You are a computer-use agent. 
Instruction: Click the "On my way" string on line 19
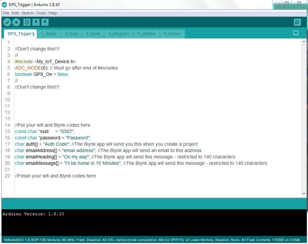click(x=75, y=157)
